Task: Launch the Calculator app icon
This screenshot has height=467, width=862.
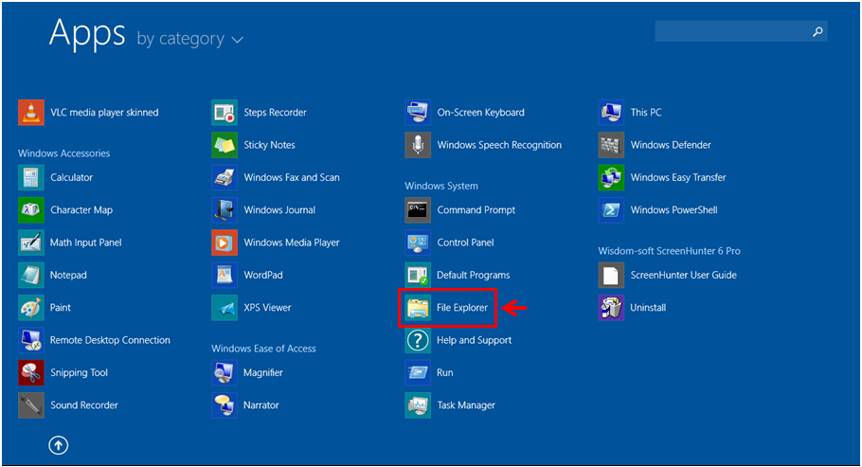Action: click(30, 178)
